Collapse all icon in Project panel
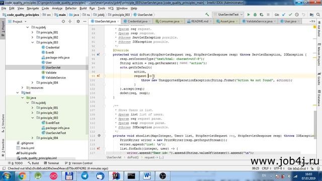 (x=70, y=21)
